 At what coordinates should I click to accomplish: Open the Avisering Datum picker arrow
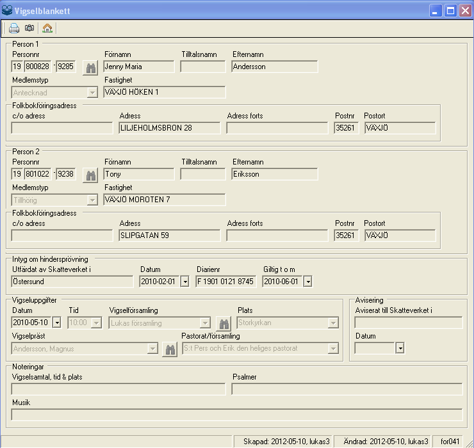pos(400,348)
